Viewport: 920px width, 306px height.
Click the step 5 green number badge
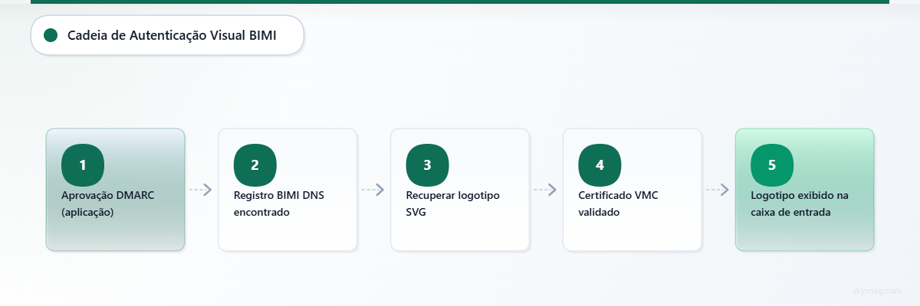click(773, 164)
